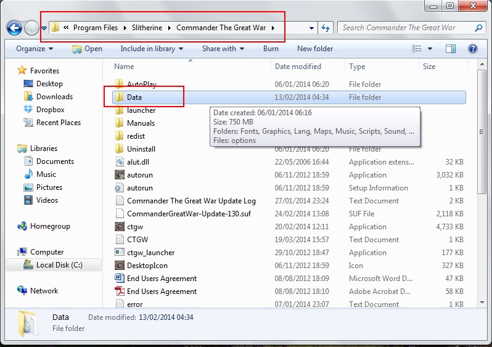The image size is (492, 347).
Task: Sort by Size column header
Action: point(429,67)
